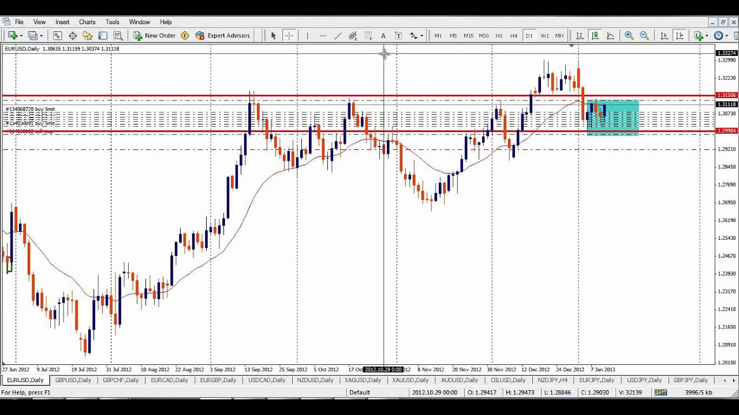
Task: Switch to line chart display
Action: click(x=610, y=36)
